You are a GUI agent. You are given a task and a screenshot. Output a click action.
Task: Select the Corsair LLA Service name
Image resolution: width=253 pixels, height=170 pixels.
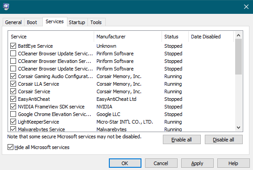click(38, 84)
